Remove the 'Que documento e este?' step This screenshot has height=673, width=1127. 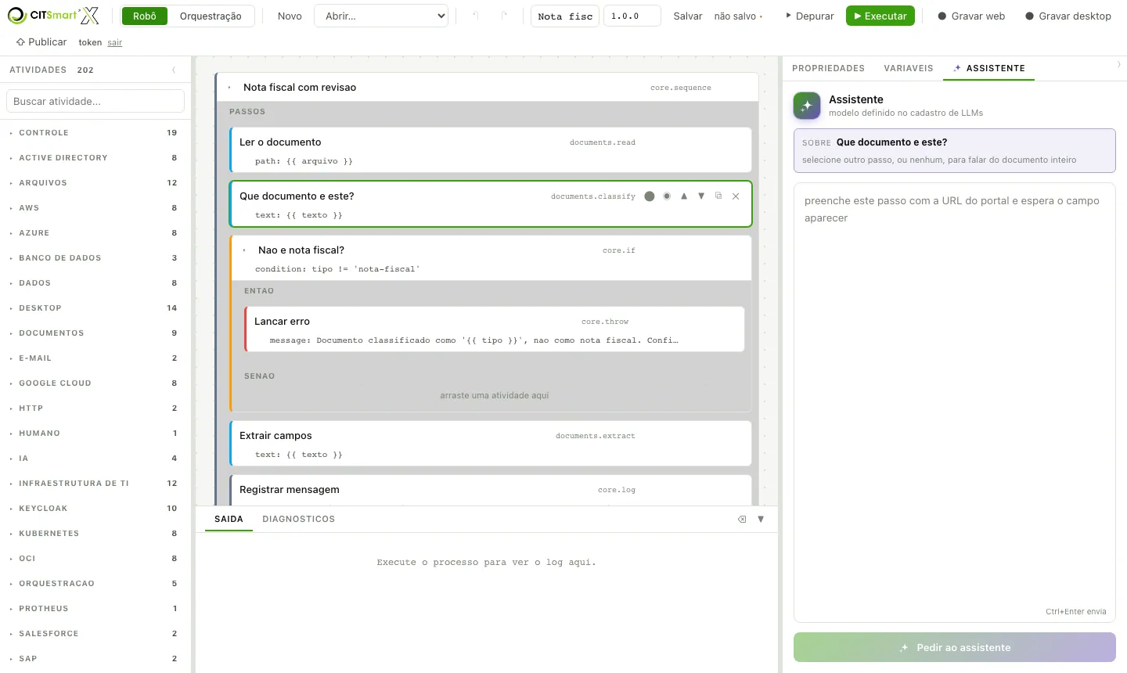click(x=736, y=196)
